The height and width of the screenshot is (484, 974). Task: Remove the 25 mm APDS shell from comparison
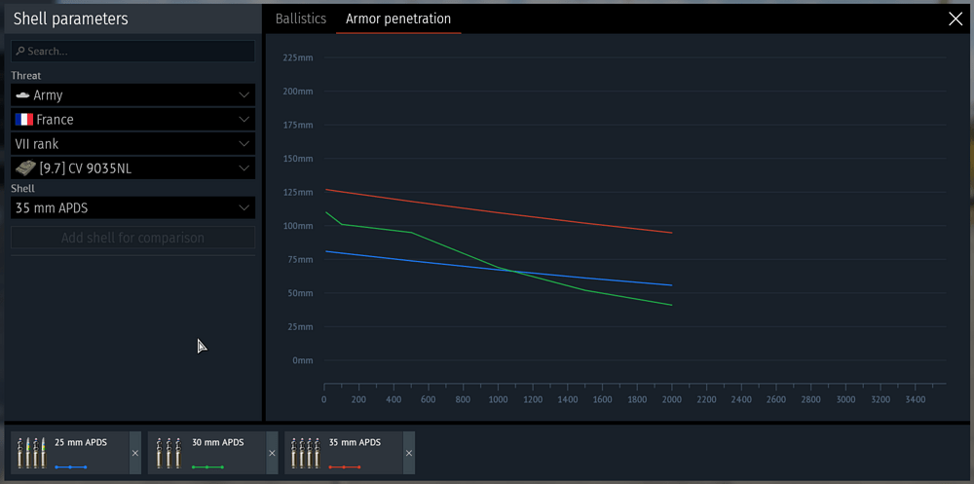click(135, 454)
